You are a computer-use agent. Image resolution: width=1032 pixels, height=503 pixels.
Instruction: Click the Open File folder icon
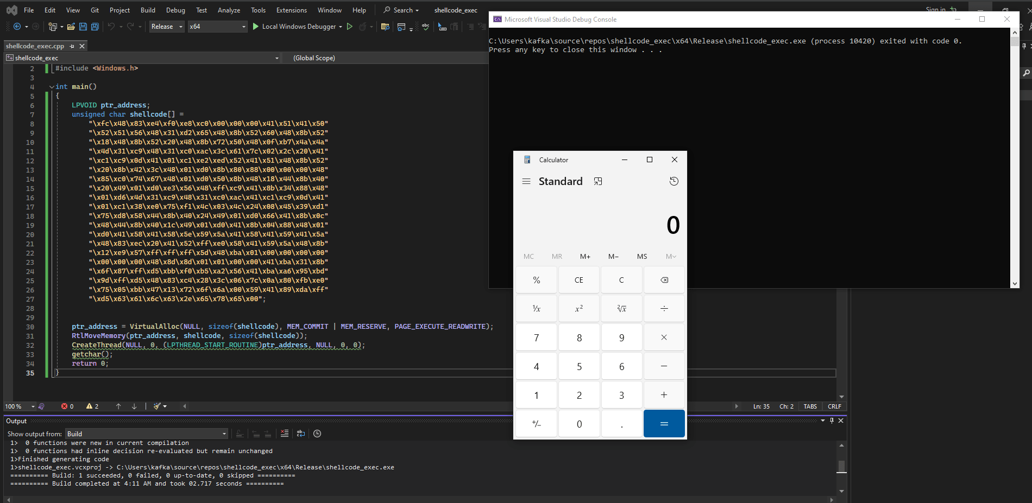pyautogui.click(x=71, y=27)
